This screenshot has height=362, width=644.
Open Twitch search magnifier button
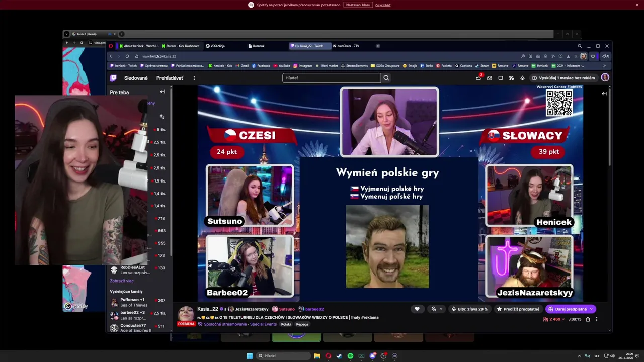[x=386, y=78]
